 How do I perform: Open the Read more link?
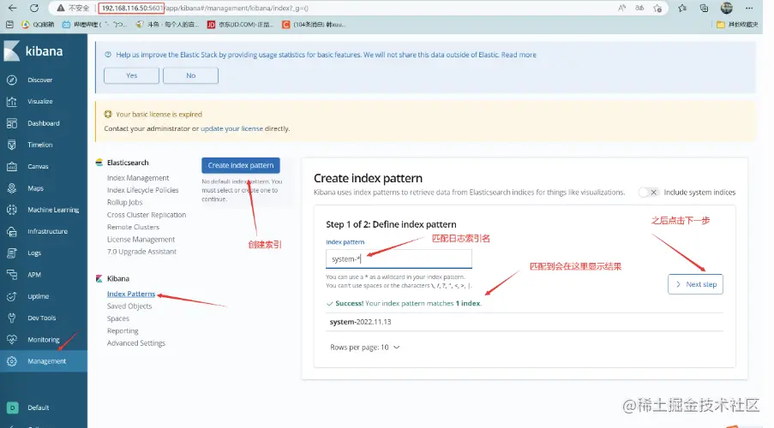click(519, 55)
